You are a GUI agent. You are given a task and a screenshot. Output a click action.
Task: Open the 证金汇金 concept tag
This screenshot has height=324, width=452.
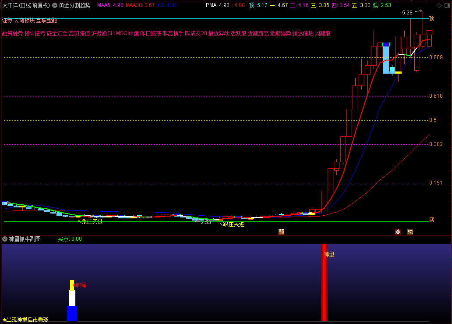coord(57,33)
